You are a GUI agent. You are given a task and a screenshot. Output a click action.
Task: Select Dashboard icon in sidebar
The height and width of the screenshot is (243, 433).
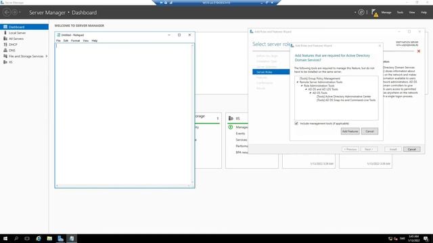click(5, 27)
